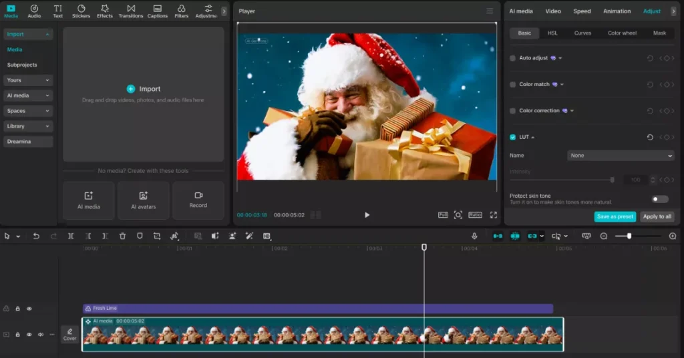
Task: Play the video preview
Action: 367,215
